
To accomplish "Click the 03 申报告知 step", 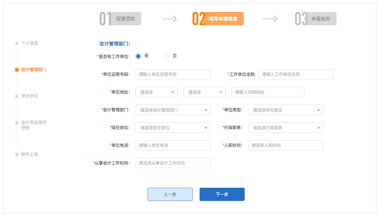I will [x=316, y=19].
